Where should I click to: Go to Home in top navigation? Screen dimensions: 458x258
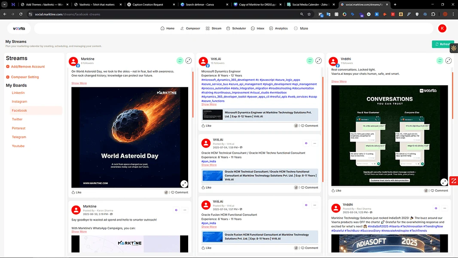168,28
